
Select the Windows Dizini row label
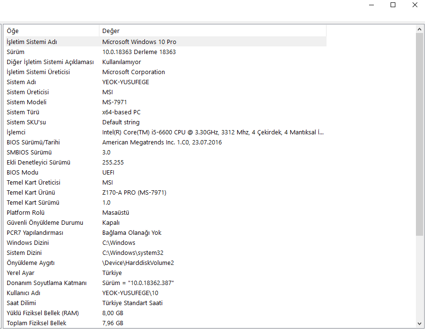click(x=28, y=242)
